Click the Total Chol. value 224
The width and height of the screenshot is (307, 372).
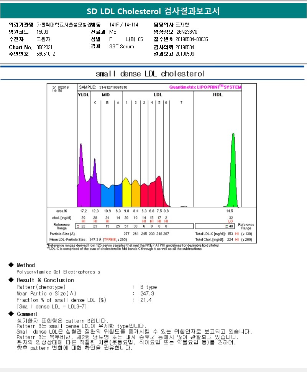click(230, 240)
